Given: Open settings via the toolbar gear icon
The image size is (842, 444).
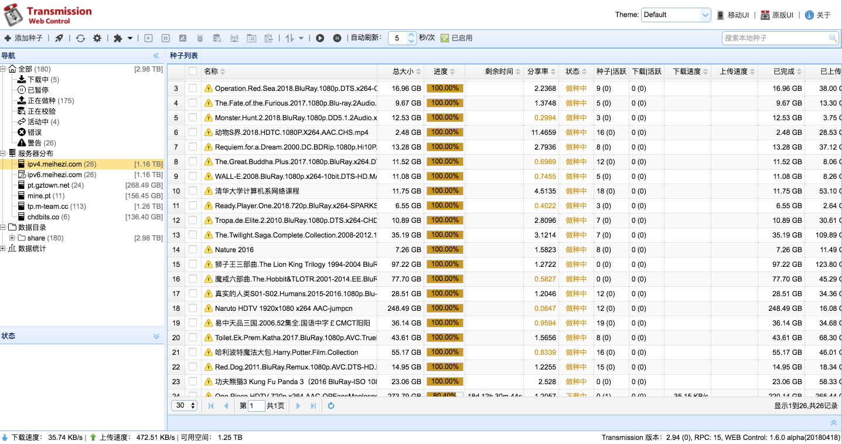Looking at the screenshot, I should 97,38.
